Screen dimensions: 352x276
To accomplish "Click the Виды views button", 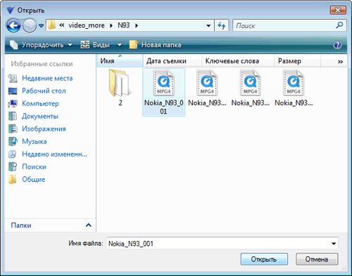I will (95, 45).
